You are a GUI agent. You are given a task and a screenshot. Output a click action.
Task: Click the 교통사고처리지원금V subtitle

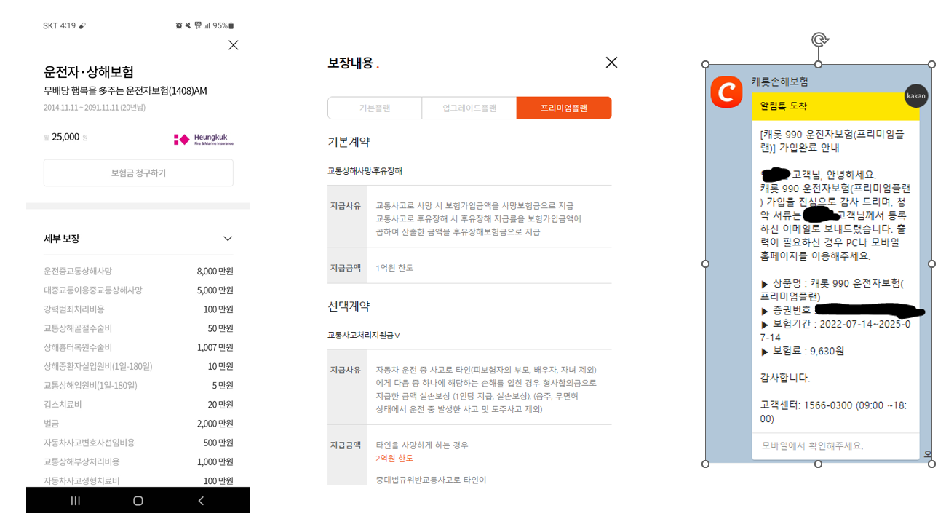click(364, 336)
